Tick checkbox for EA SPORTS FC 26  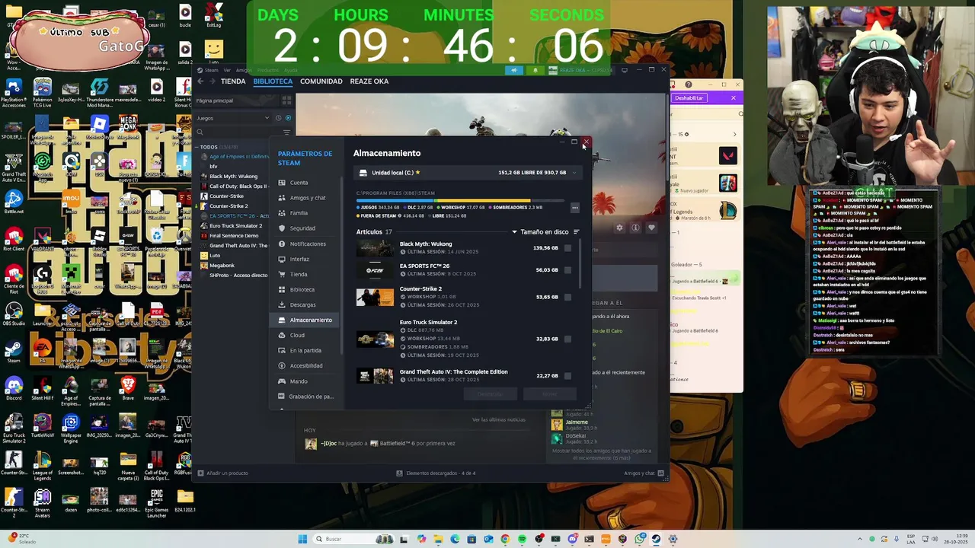coord(567,270)
